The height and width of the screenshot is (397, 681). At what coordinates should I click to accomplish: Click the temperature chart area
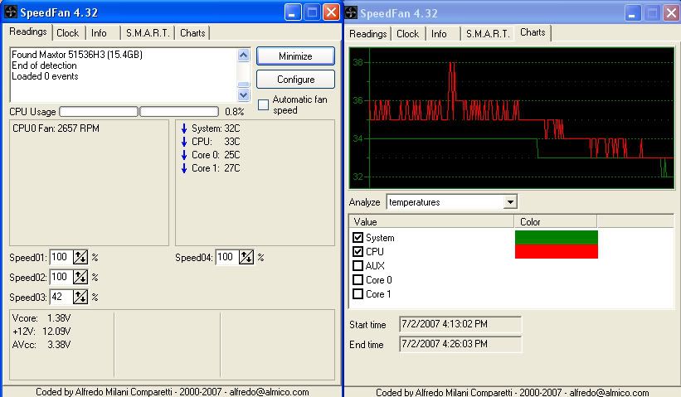(x=512, y=118)
